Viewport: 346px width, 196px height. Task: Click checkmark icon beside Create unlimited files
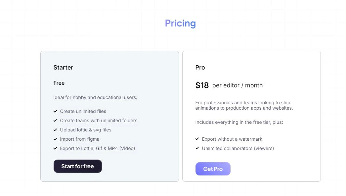55,111
